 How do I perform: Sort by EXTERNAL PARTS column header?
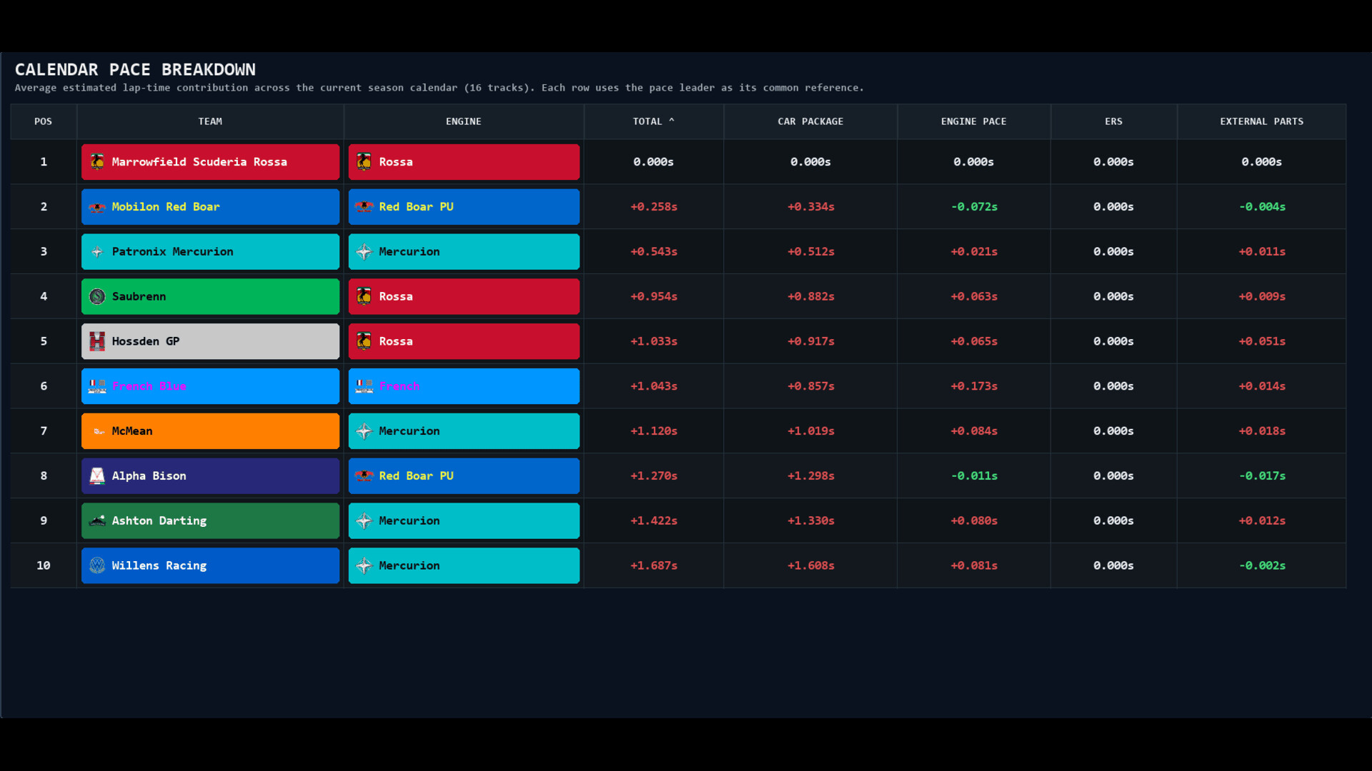1262,121
